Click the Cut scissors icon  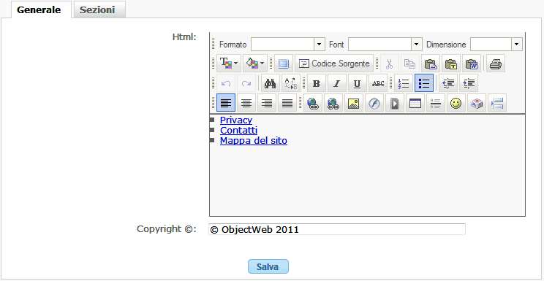click(x=389, y=63)
